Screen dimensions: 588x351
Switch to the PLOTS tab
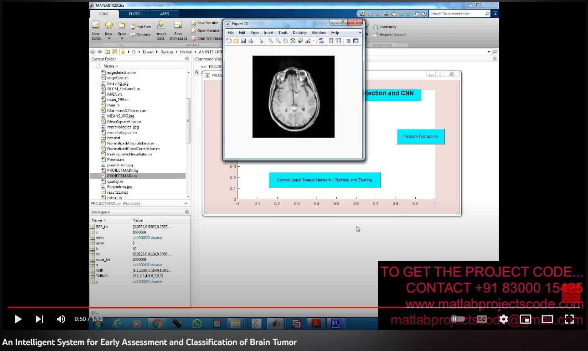pos(134,14)
